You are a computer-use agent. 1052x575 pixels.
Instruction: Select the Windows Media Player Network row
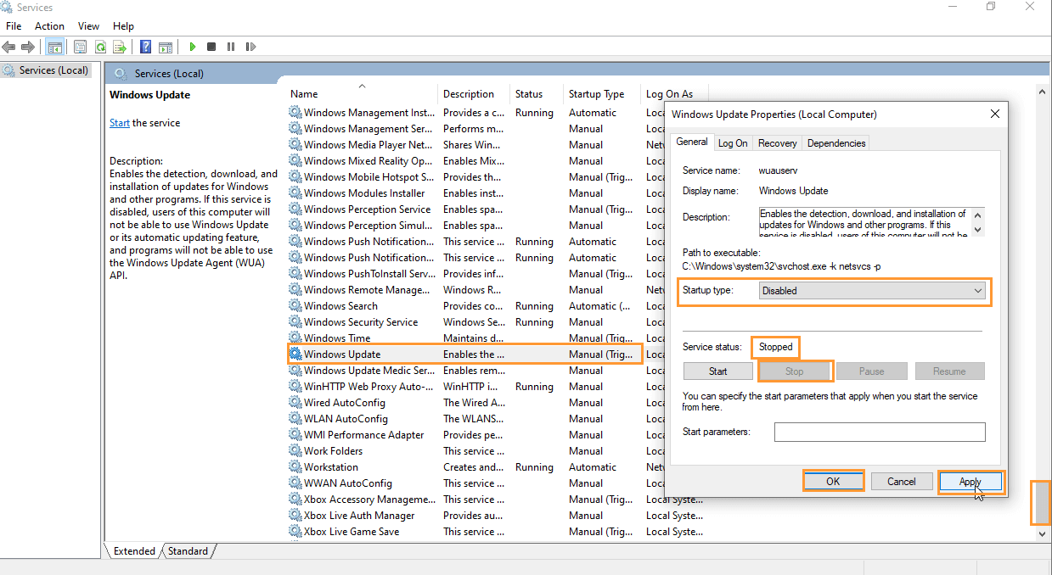pos(476,145)
